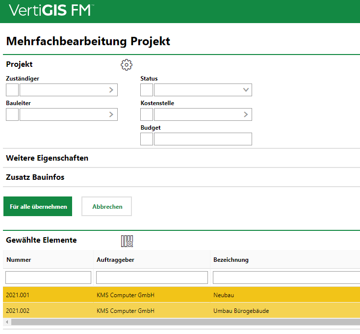Expand Weitere Eigenschaften section
Image resolution: width=360 pixels, height=334 pixels.
click(47, 158)
